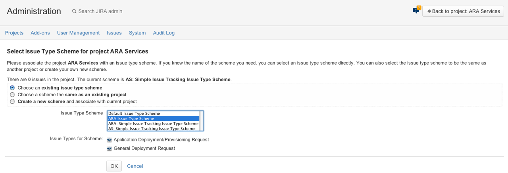Go back to project ARA Services
This screenshot has width=508, height=173.
pos(463,11)
